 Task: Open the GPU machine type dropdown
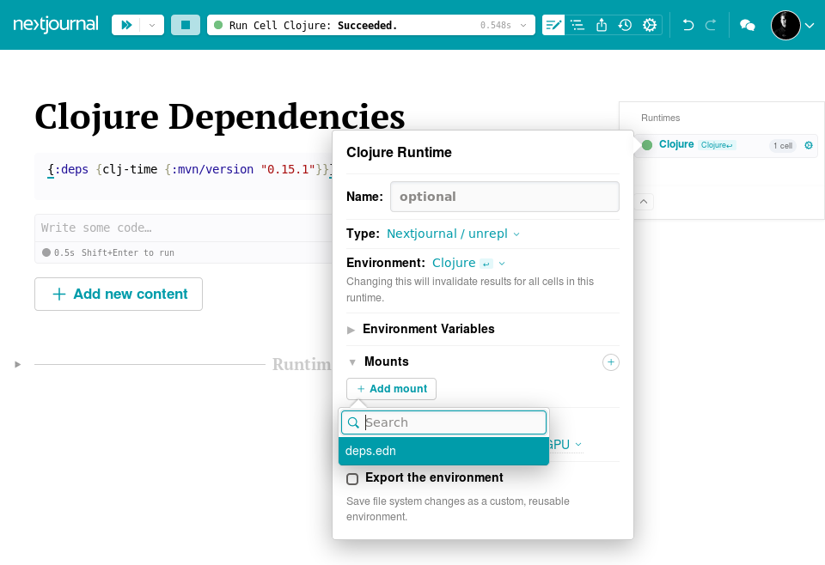[565, 445]
